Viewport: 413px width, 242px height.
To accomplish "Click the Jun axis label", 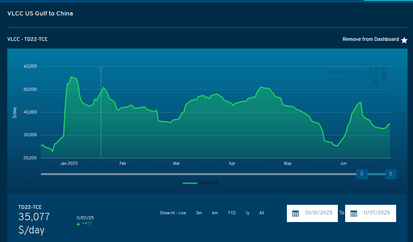I will pos(343,163).
